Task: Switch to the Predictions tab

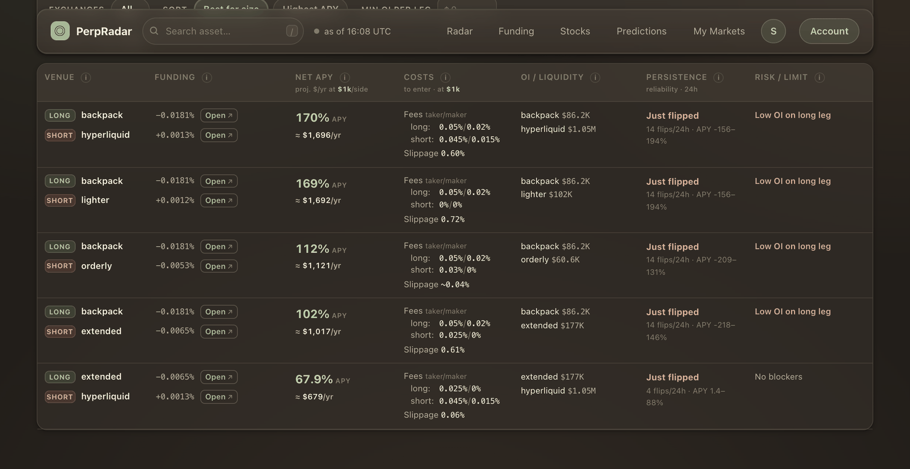Action: (641, 31)
